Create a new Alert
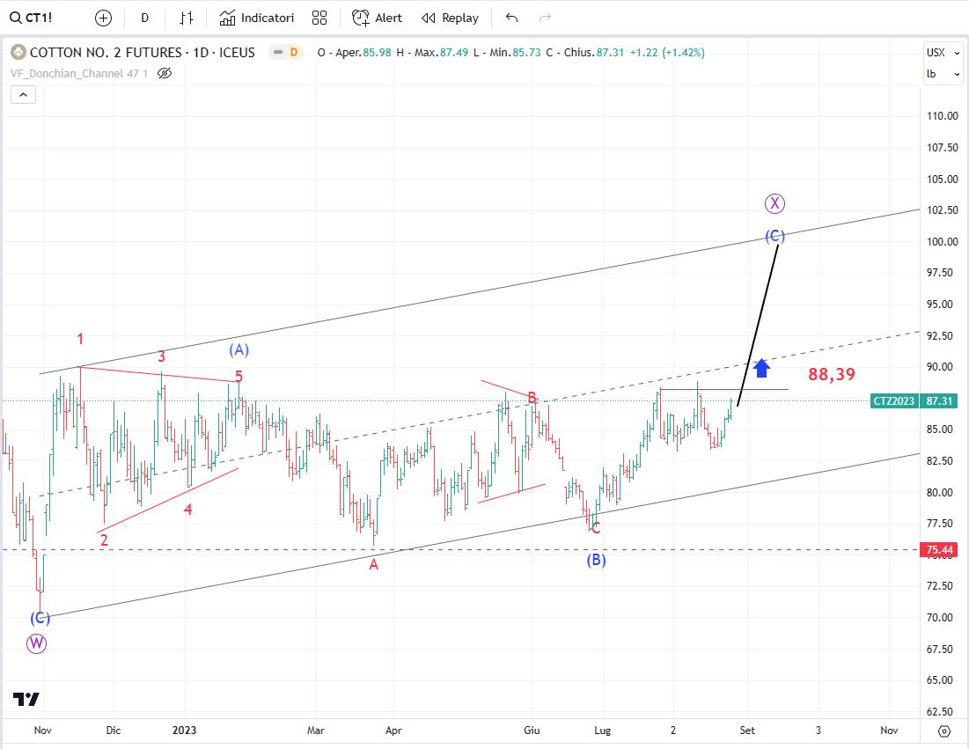 [377, 18]
